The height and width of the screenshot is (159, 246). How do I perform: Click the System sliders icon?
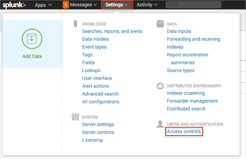(x=75, y=117)
